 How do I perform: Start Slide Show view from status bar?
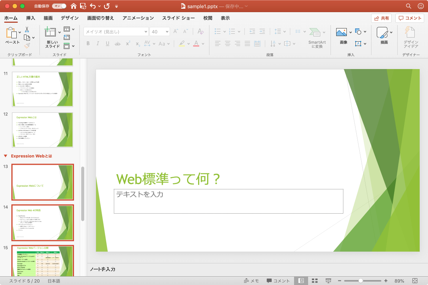pyautogui.click(x=328, y=280)
